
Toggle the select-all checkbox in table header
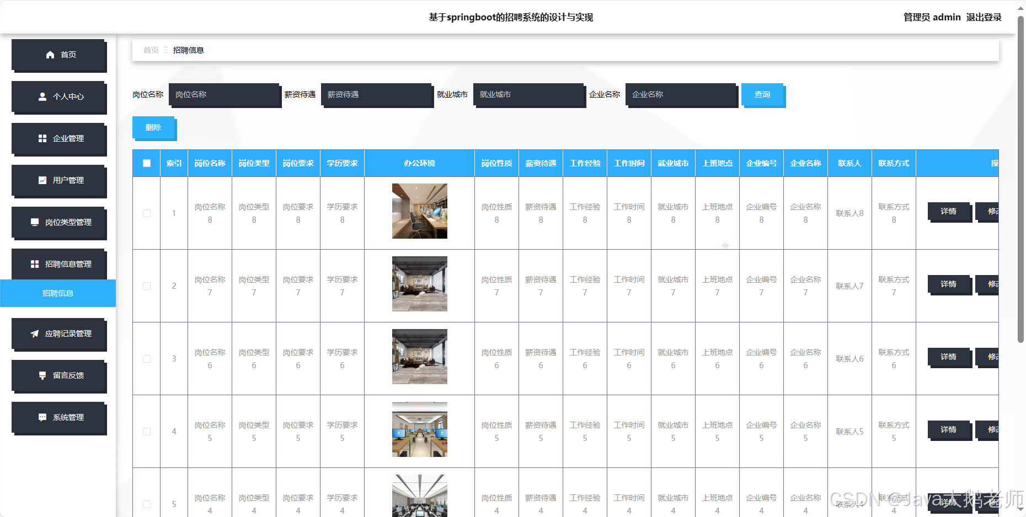[147, 163]
